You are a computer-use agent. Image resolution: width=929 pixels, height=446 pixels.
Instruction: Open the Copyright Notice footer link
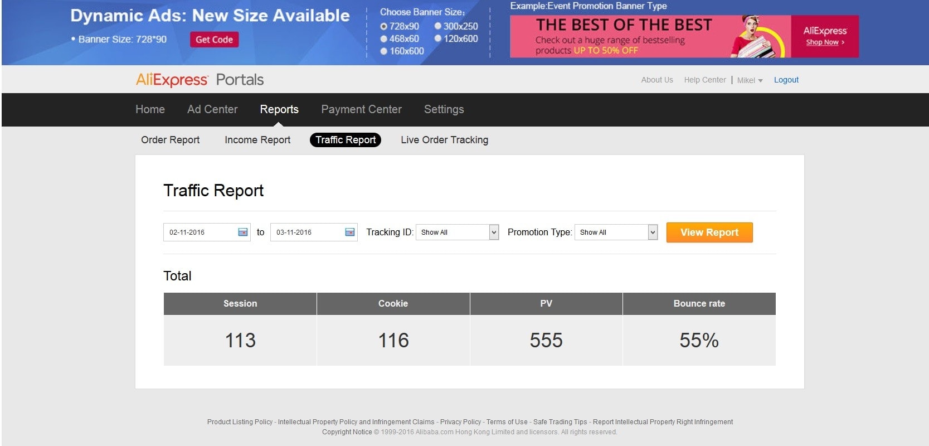click(x=347, y=432)
